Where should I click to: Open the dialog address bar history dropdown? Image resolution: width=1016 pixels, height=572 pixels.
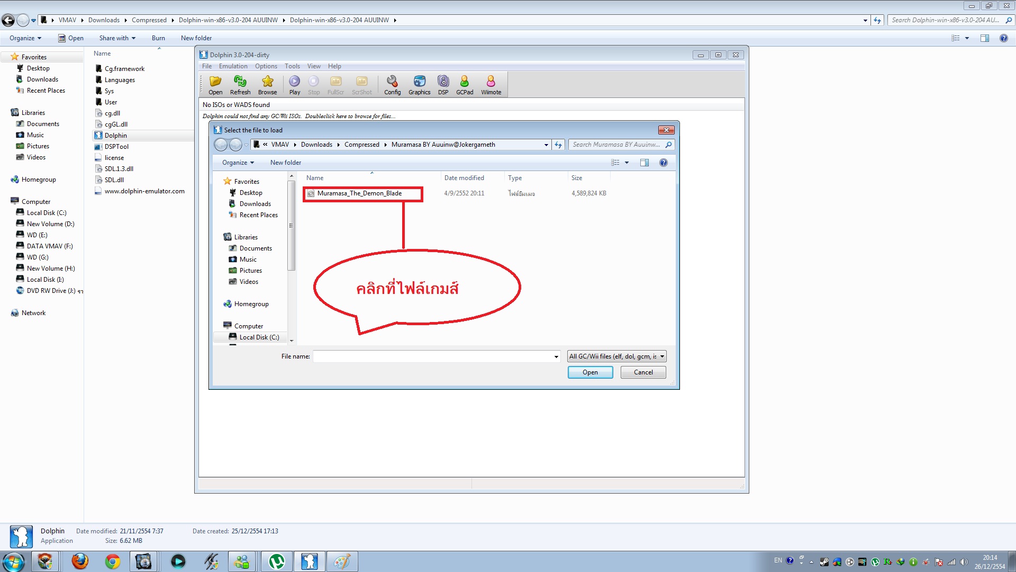[x=546, y=145]
